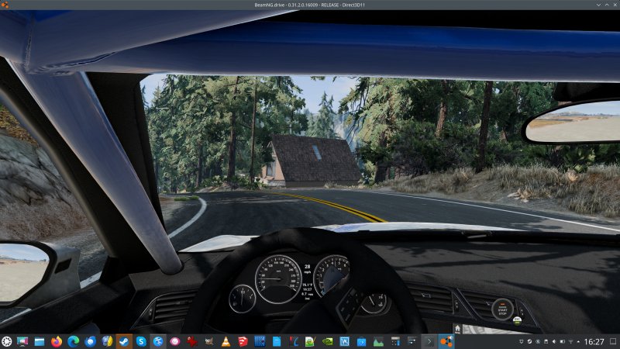Open the green graph system monitor icon

pyautogui.click(x=378, y=341)
